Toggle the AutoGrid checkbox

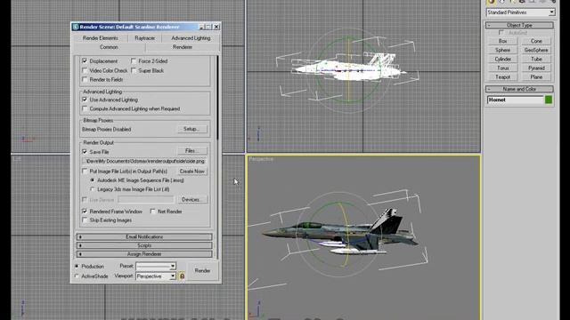[x=501, y=33]
